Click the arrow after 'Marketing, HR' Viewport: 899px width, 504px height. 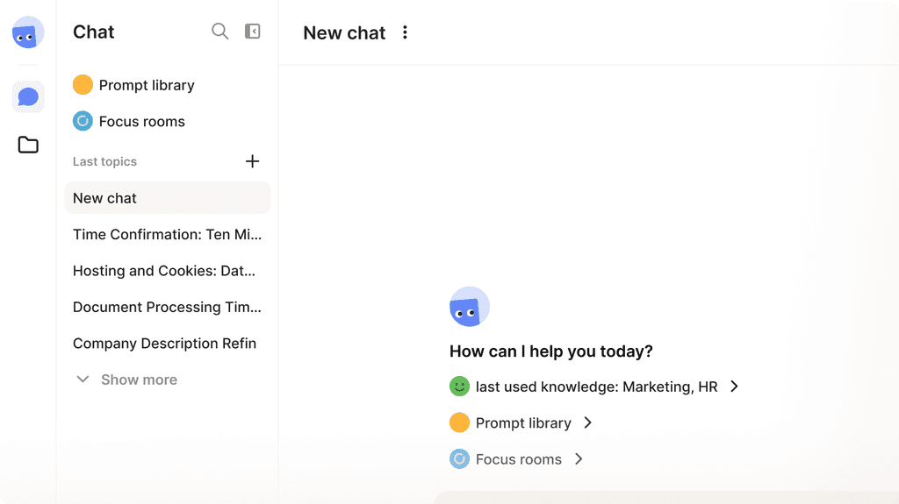[x=735, y=387]
